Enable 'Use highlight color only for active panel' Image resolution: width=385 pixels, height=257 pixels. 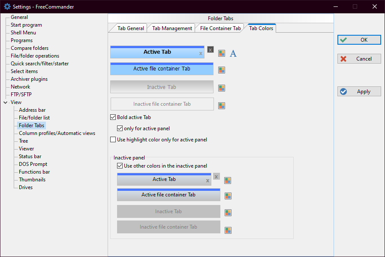pos(113,140)
